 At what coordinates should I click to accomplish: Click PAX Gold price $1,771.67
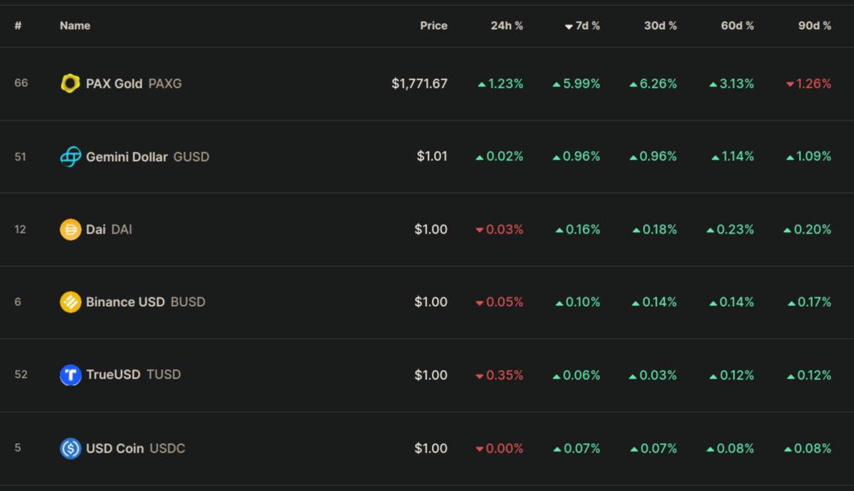click(419, 83)
